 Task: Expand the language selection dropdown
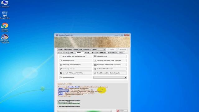[110, 77]
